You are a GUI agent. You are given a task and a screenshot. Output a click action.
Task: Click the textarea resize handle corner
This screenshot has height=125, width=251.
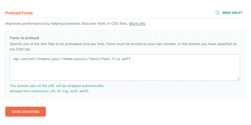click(x=238, y=79)
